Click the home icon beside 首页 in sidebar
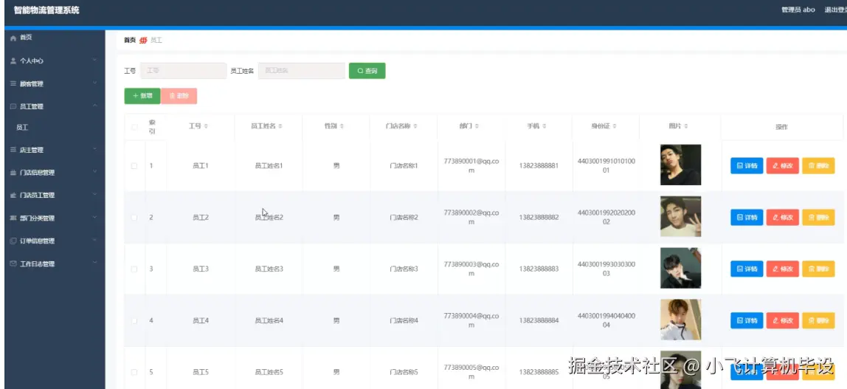Screen dimensions: 847x389 pyautogui.click(x=13, y=38)
